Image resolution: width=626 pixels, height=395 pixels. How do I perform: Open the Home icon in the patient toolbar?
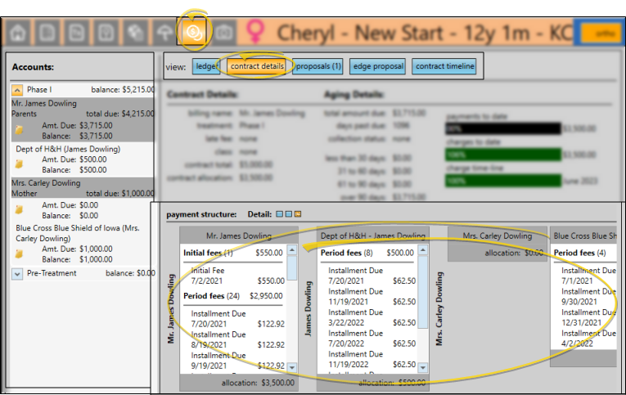(18, 32)
